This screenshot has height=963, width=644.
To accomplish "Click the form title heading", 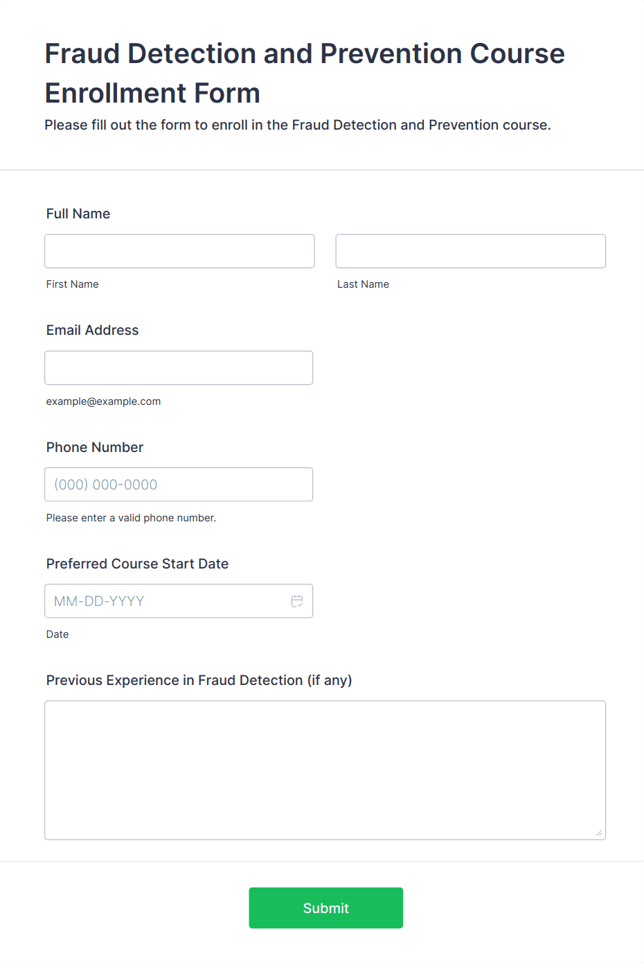I will pyautogui.click(x=305, y=73).
